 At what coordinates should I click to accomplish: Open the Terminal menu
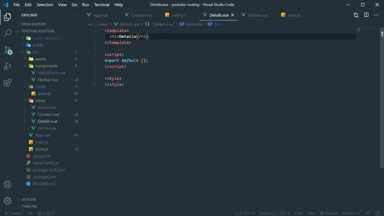tap(101, 5)
